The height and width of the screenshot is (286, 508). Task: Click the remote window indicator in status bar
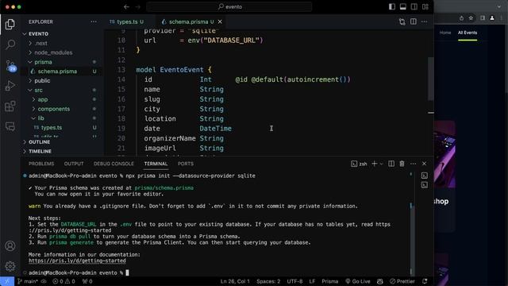pyautogui.click(x=7, y=281)
